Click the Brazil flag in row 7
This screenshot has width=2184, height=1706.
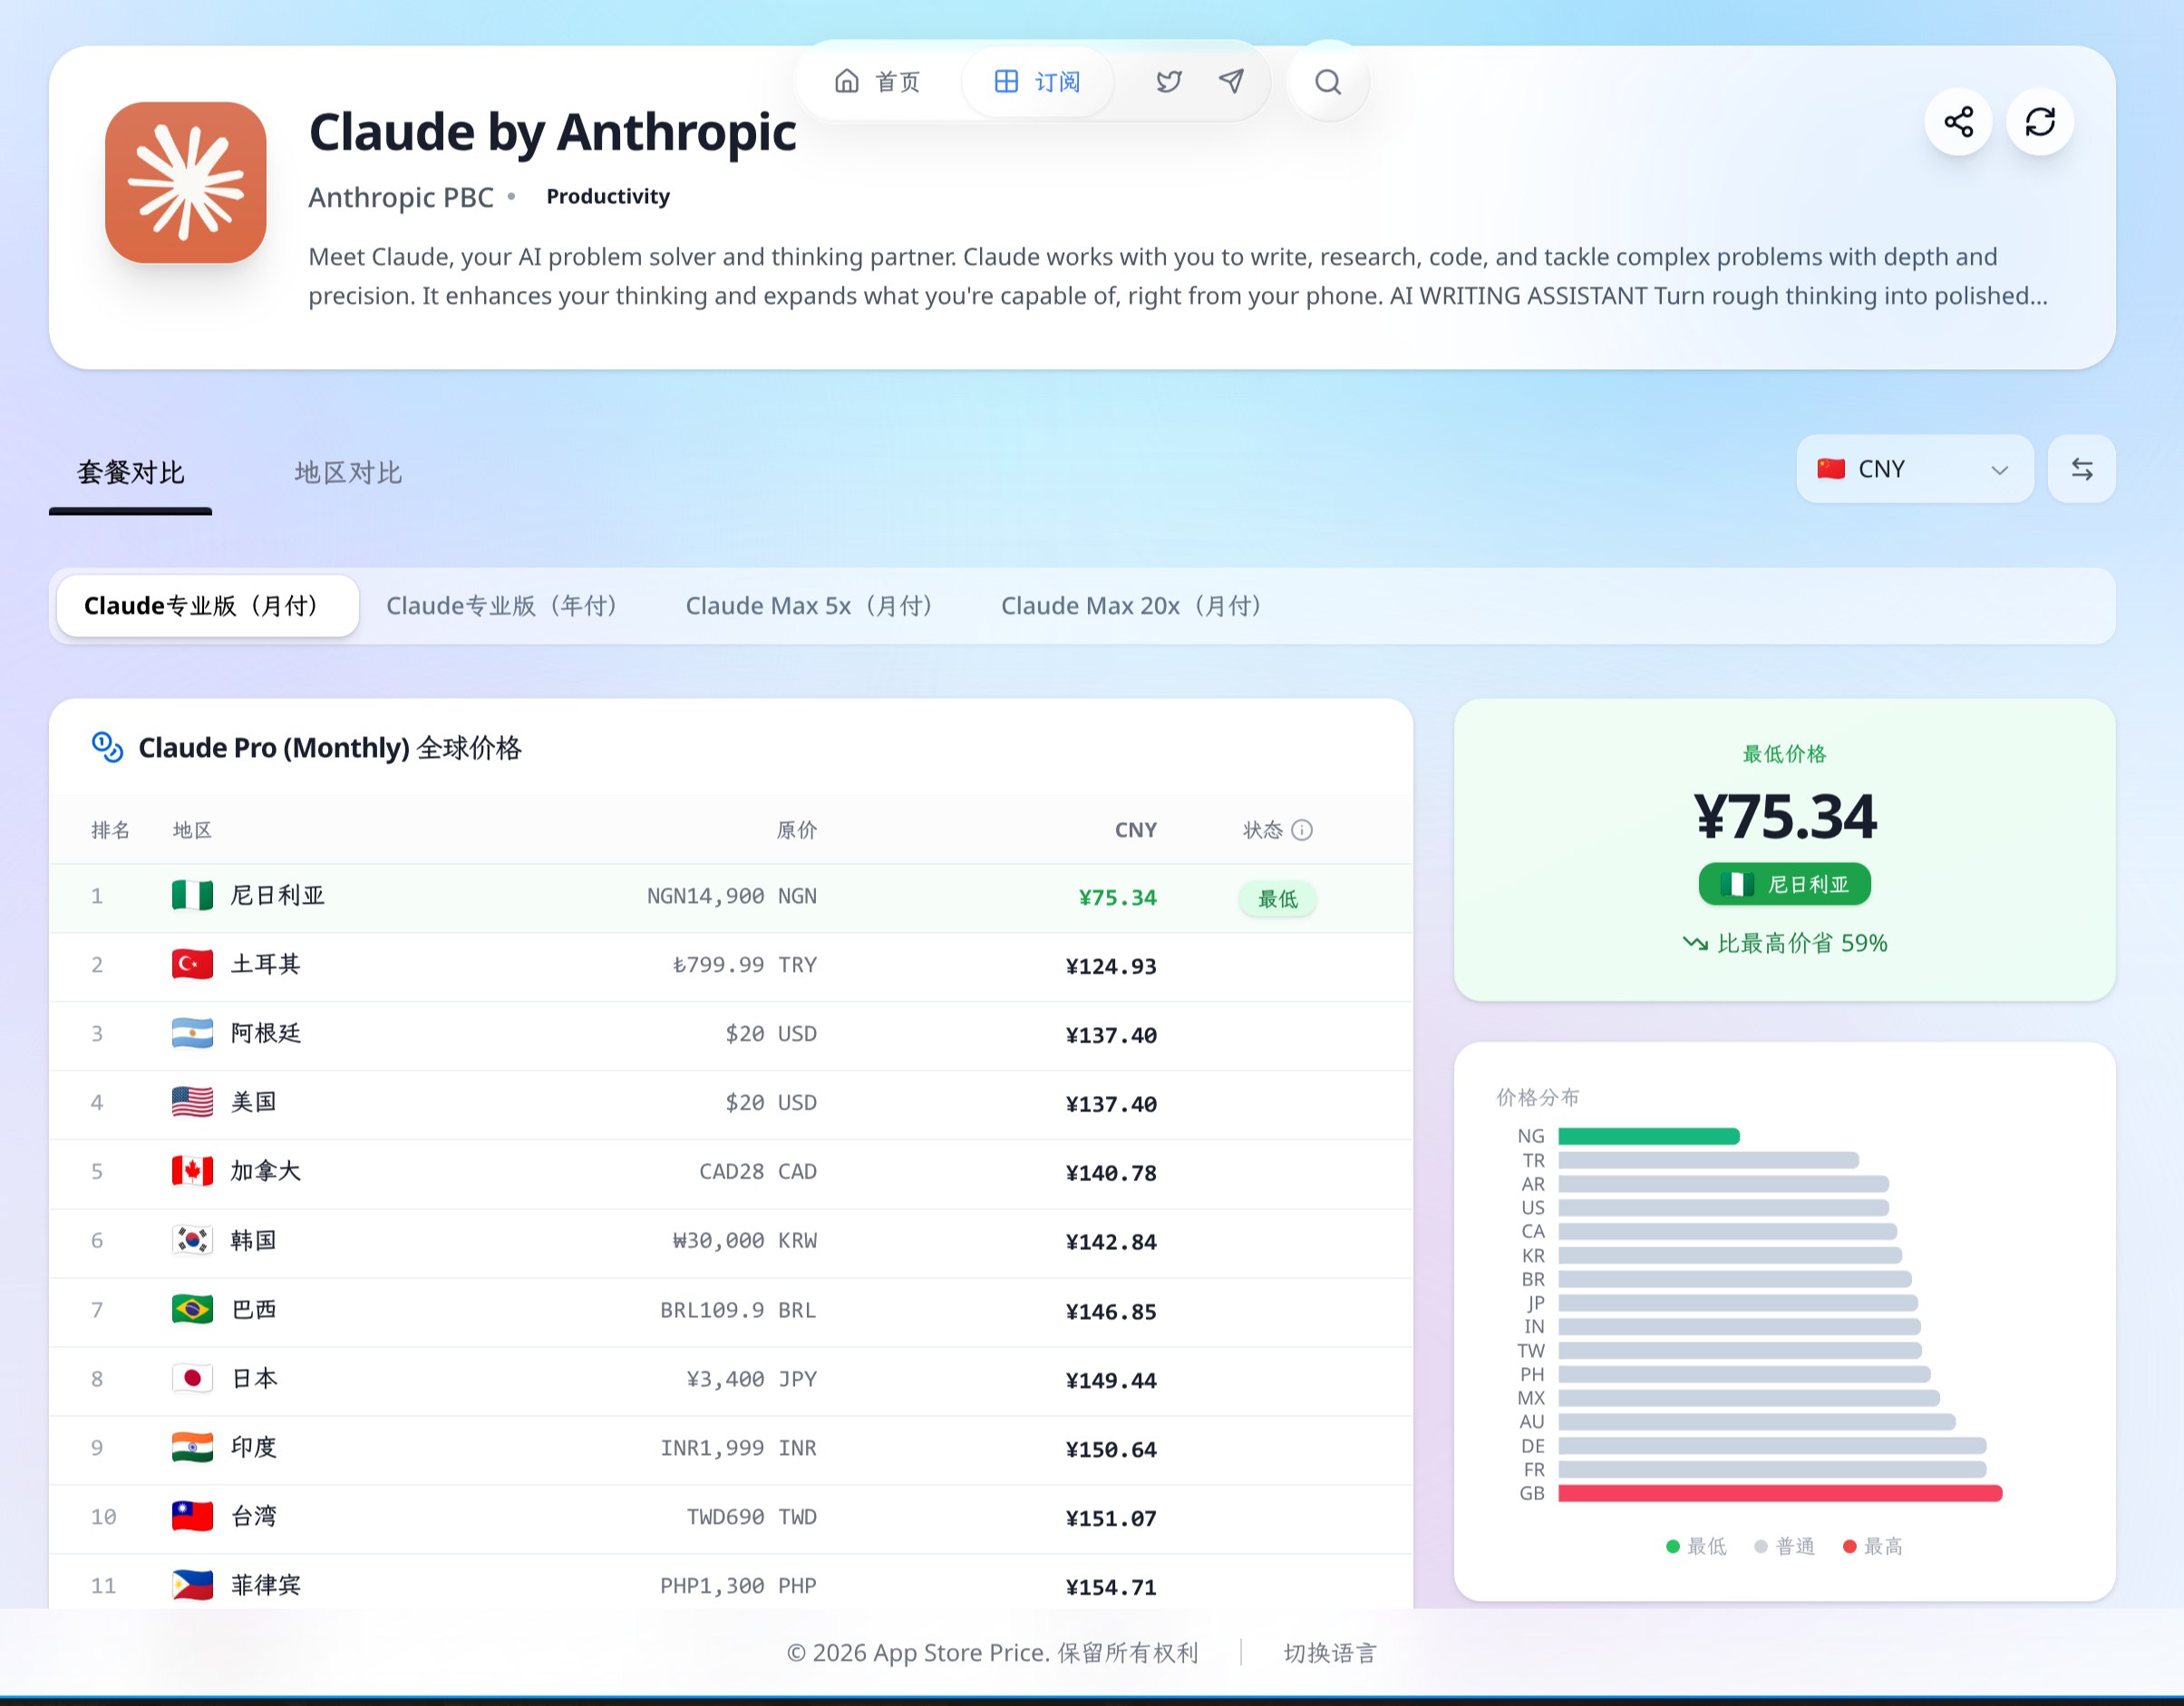(x=192, y=1309)
